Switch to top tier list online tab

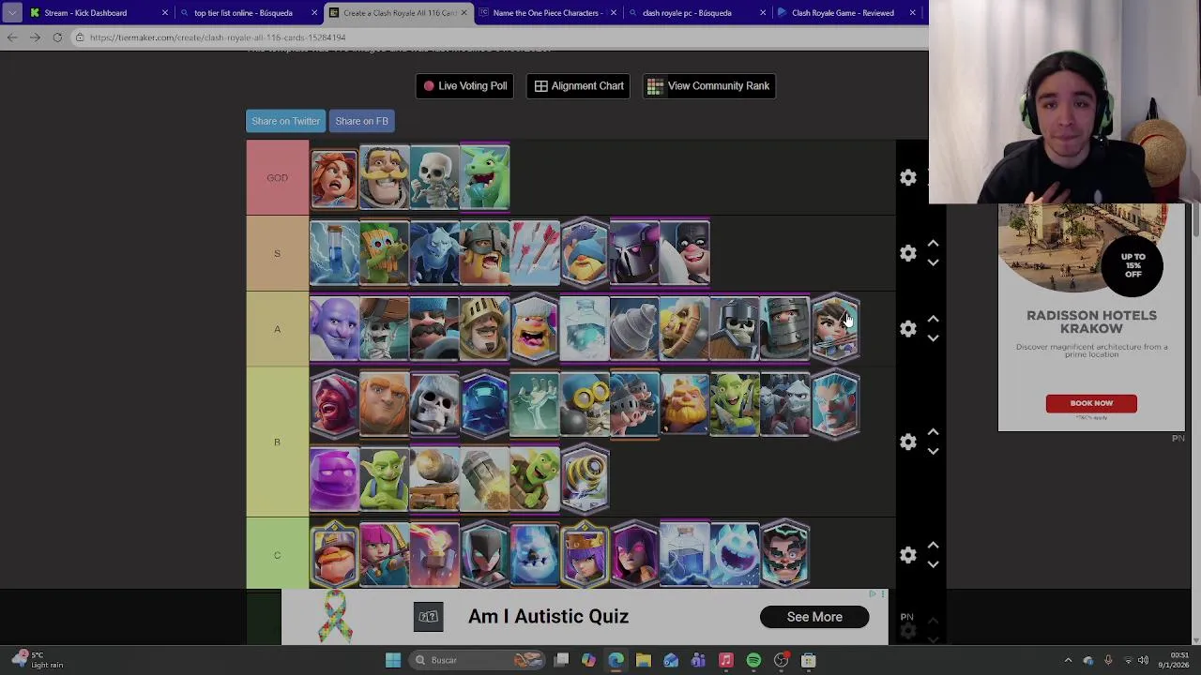coord(249,13)
